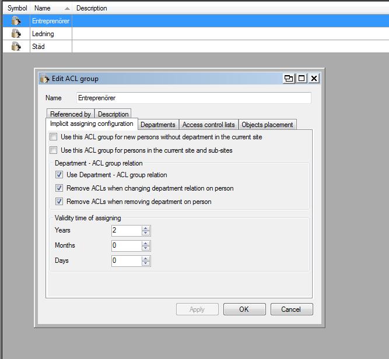Click the Days value field

[127, 261]
